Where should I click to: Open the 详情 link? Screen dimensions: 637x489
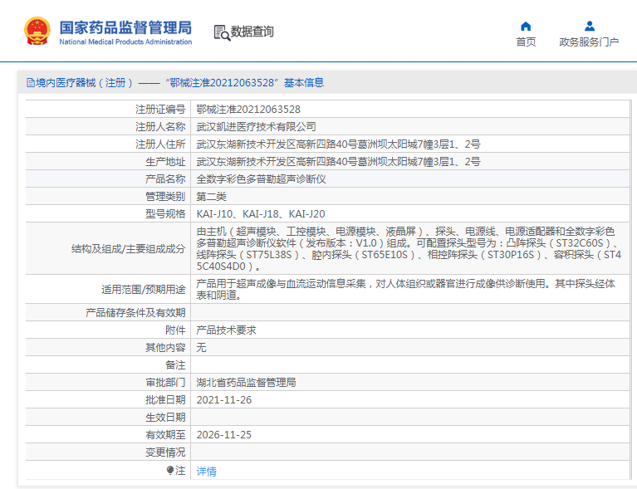(x=206, y=471)
